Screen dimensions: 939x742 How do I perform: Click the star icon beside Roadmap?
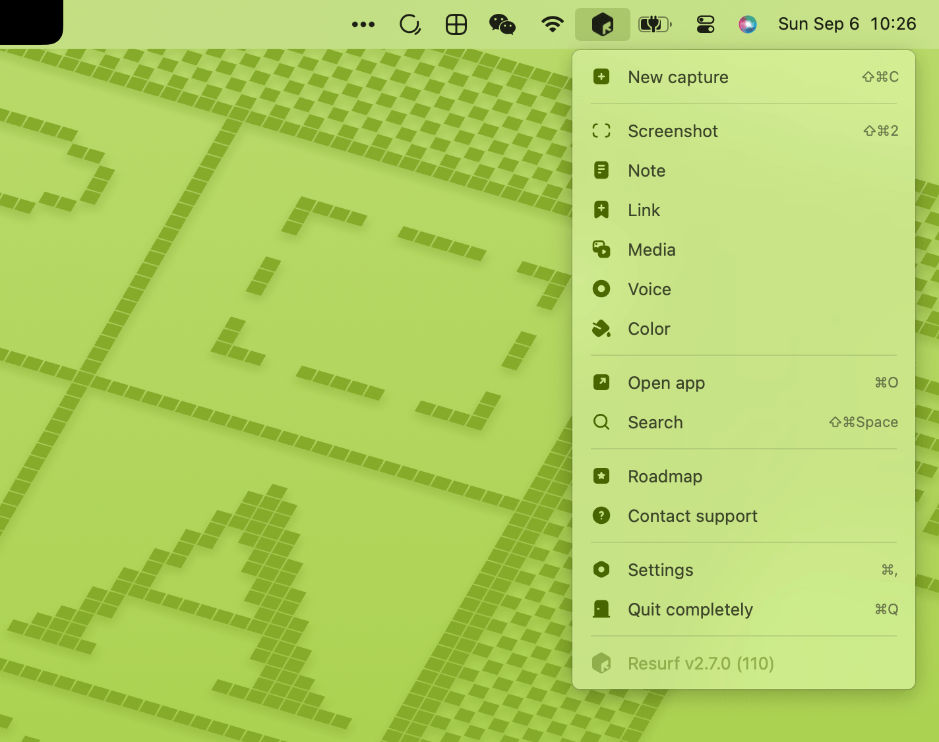pos(601,476)
